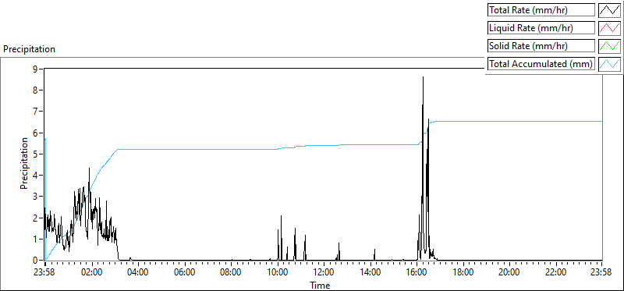
Task: Click the Total Accumulated (mm) legend label
Action: pyautogui.click(x=541, y=64)
